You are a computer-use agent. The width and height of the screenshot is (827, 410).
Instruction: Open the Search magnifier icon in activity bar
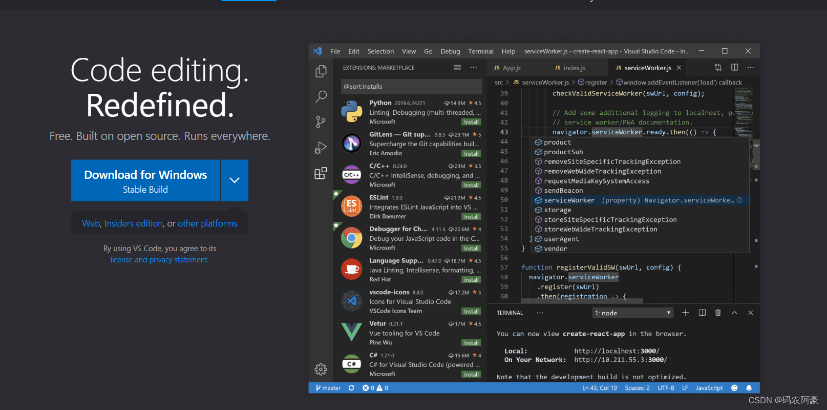point(321,96)
